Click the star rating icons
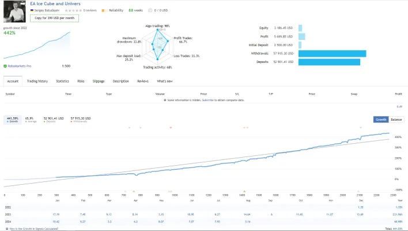 [x=73, y=10]
